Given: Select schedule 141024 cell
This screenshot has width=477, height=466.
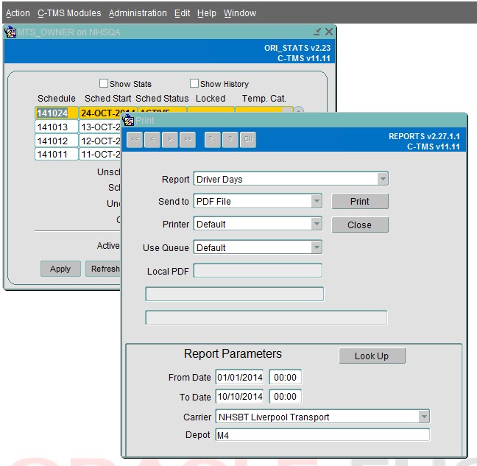Looking at the screenshot, I should [56, 113].
